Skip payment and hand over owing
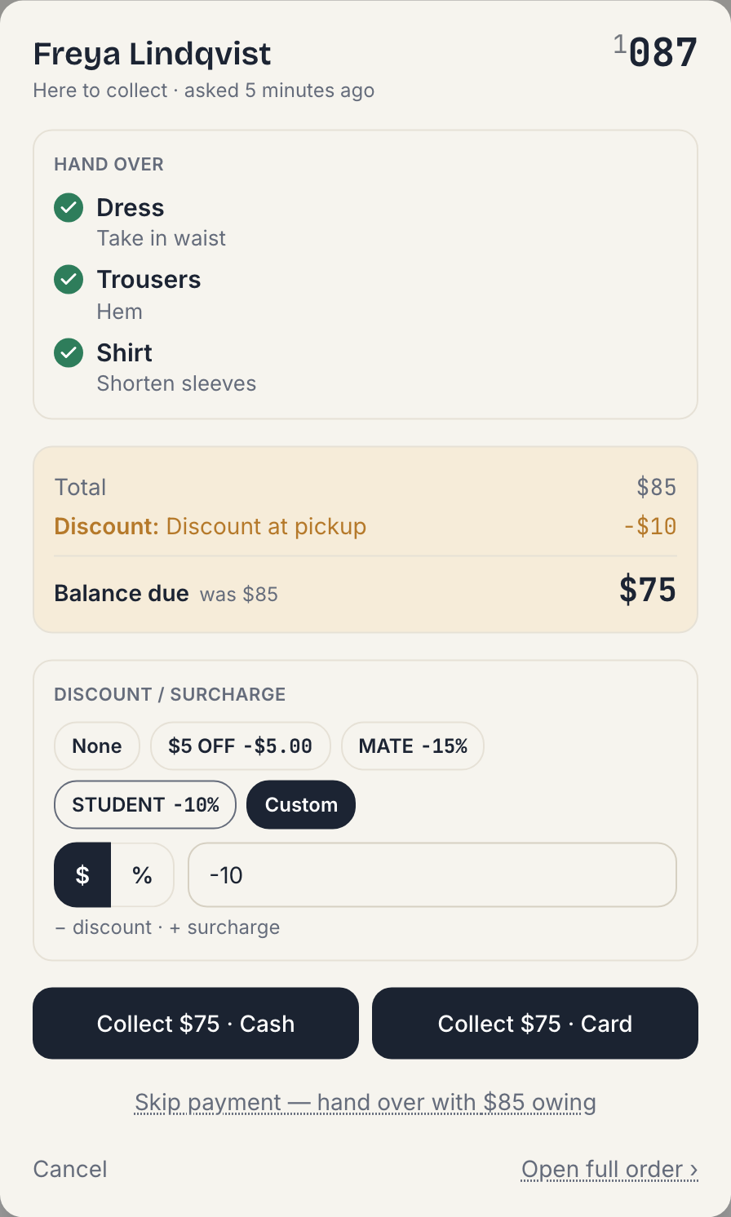Viewport: 731px width, 1217px height. 365,1103
